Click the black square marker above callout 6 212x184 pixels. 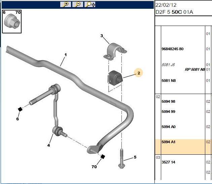pyautogui.click(x=20, y=109)
